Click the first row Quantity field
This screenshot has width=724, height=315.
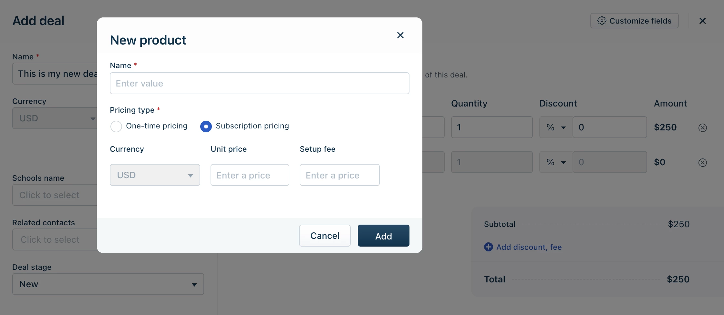491,127
